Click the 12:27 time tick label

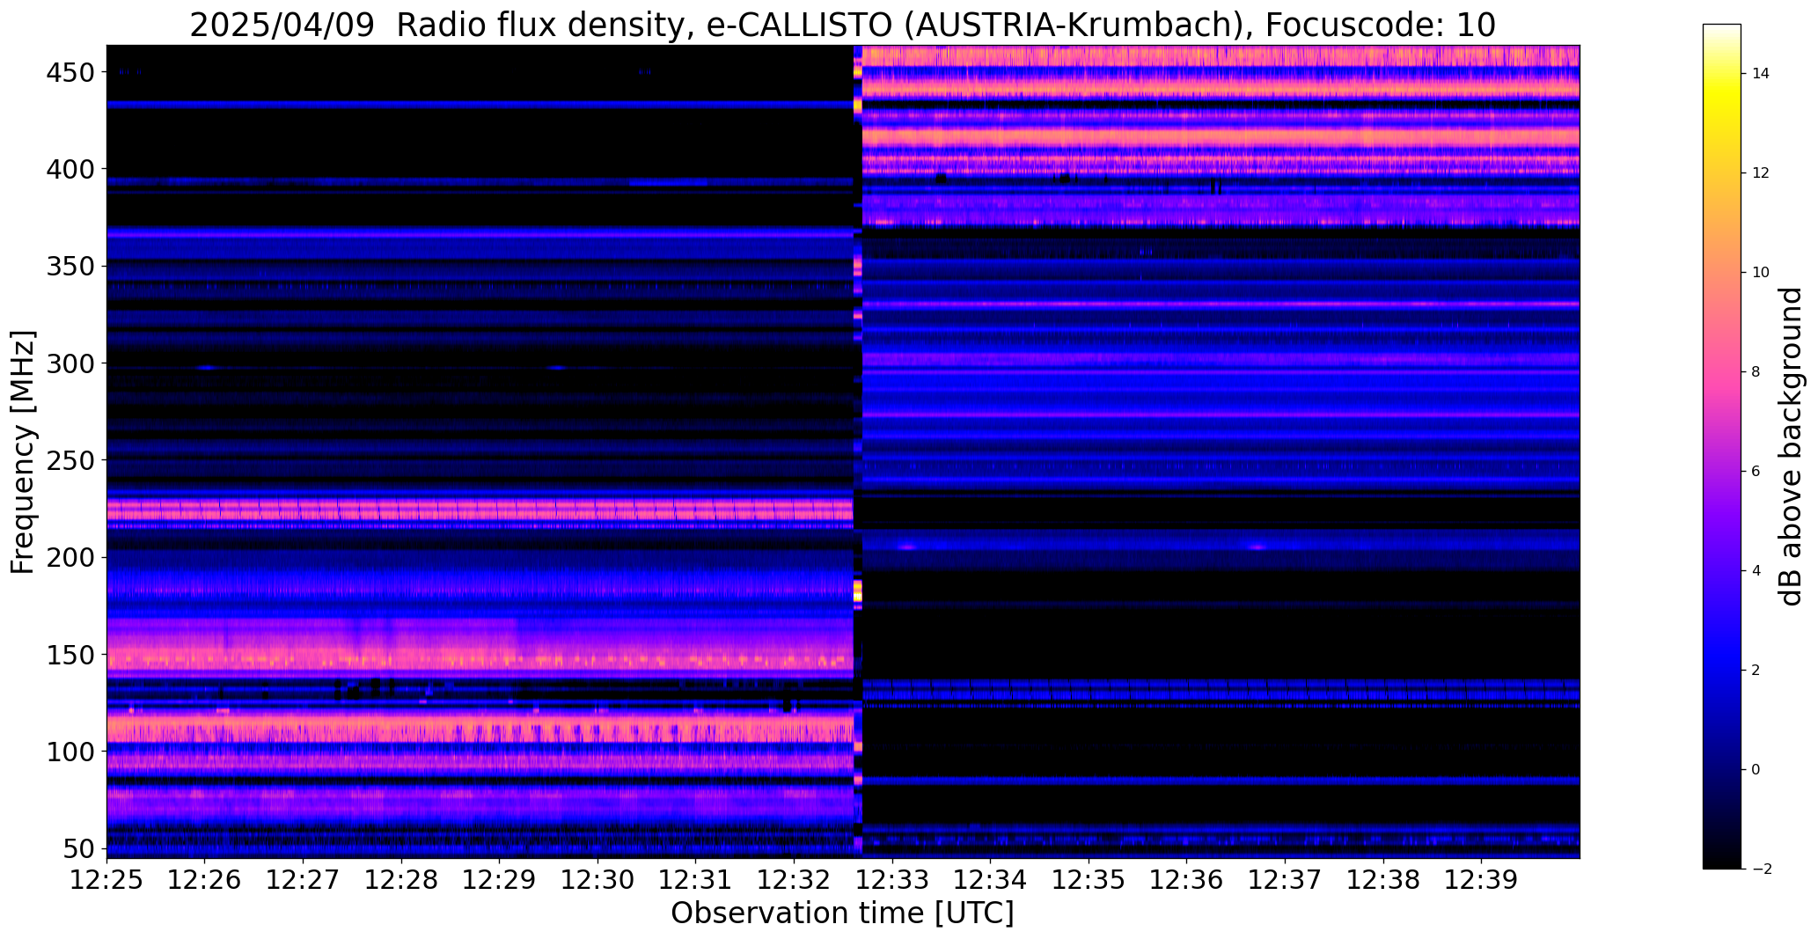coord(303,879)
